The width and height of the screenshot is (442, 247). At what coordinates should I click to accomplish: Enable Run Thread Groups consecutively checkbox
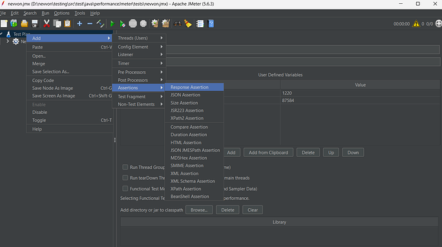pos(125,167)
